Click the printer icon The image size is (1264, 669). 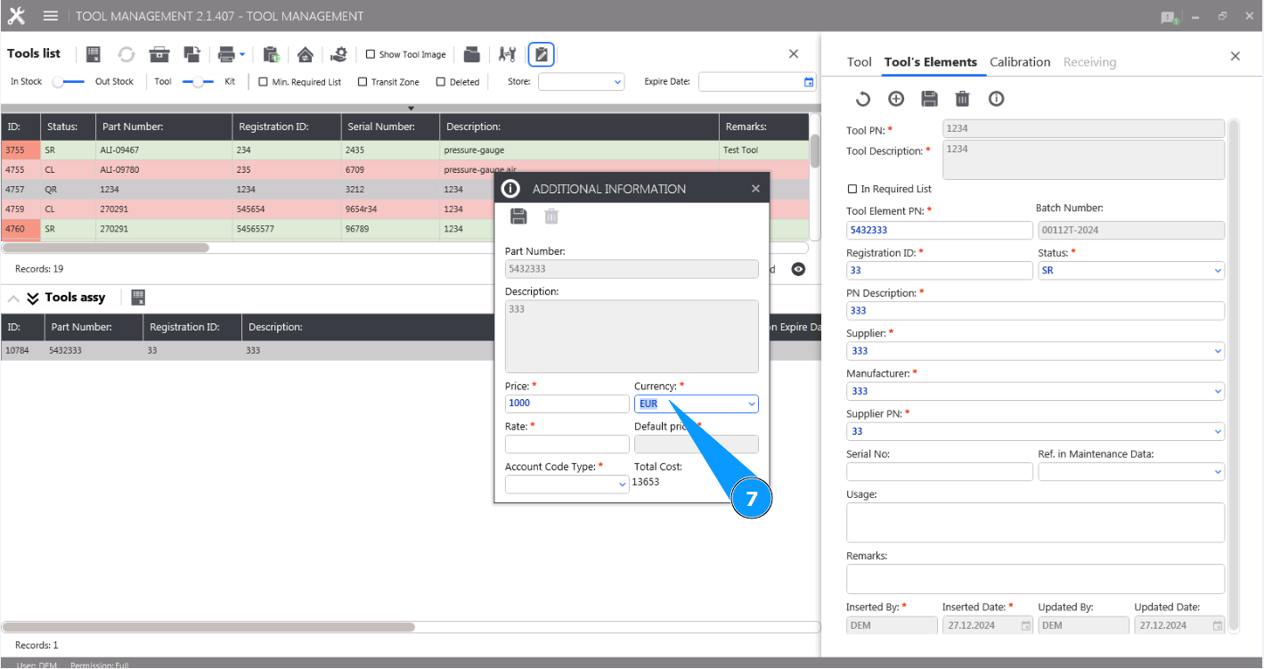[226, 54]
